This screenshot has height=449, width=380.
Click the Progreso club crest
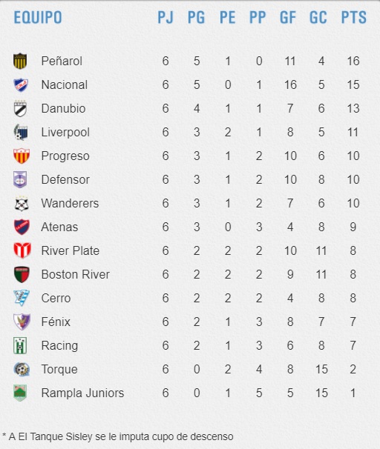(x=22, y=156)
